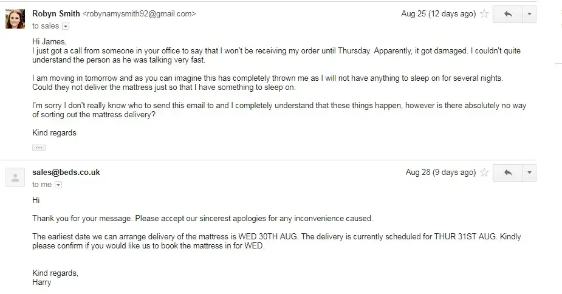
Task: Click the sales@beds.co.uk sender name
Action: coord(66,173)
